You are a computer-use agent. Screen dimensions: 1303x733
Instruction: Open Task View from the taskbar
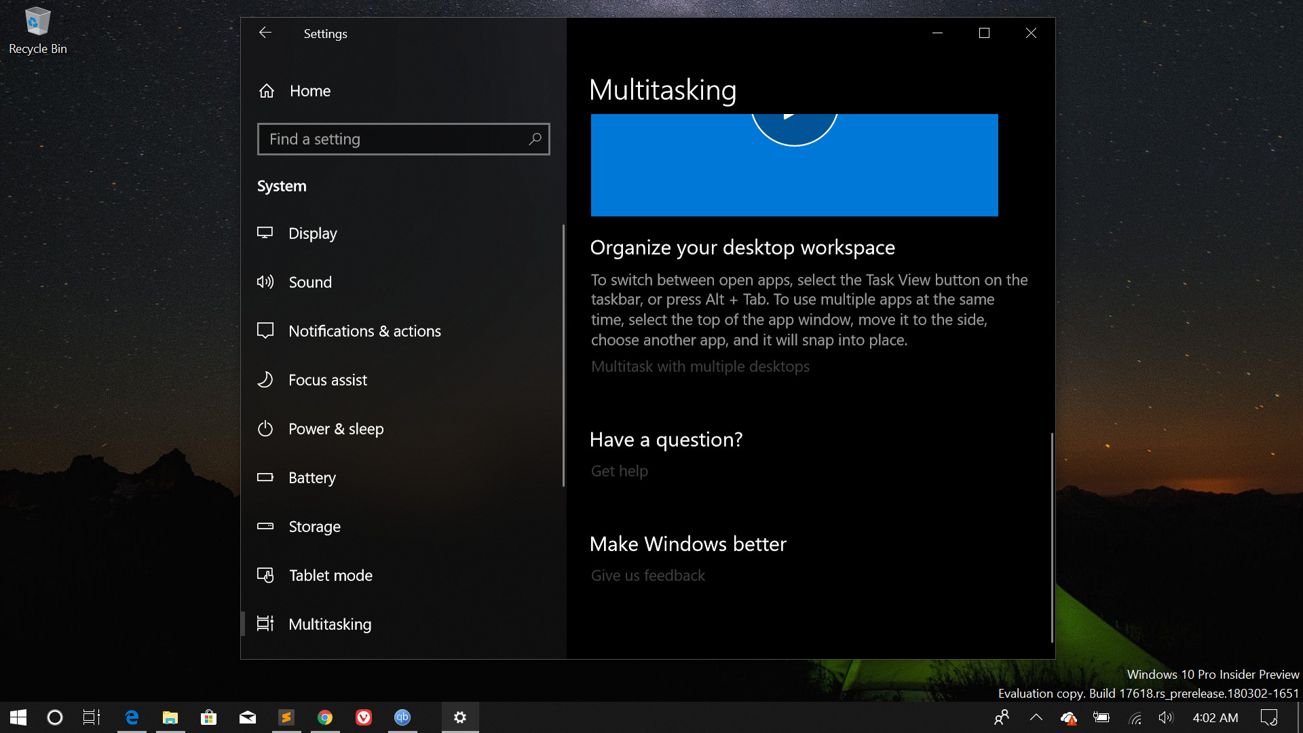point(92,717)
